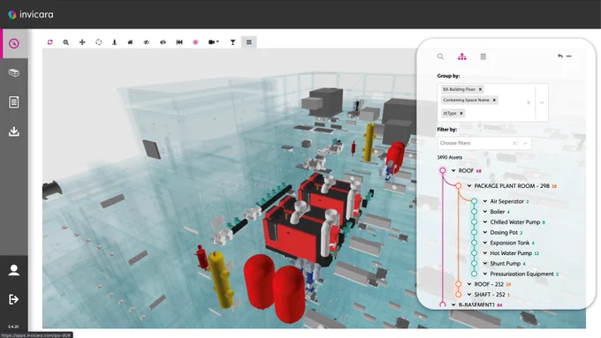The image size is (601, 338).
Task: Expand the Shunt Pump group
Action: 485,263
